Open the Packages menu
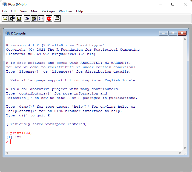This screenshot has width=192, height=172. [48, 11]
